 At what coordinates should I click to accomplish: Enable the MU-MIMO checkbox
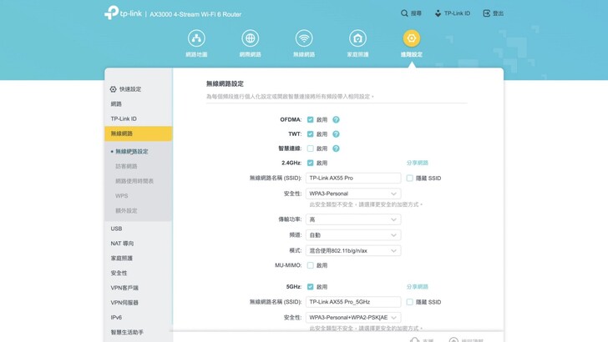[311, 265]
